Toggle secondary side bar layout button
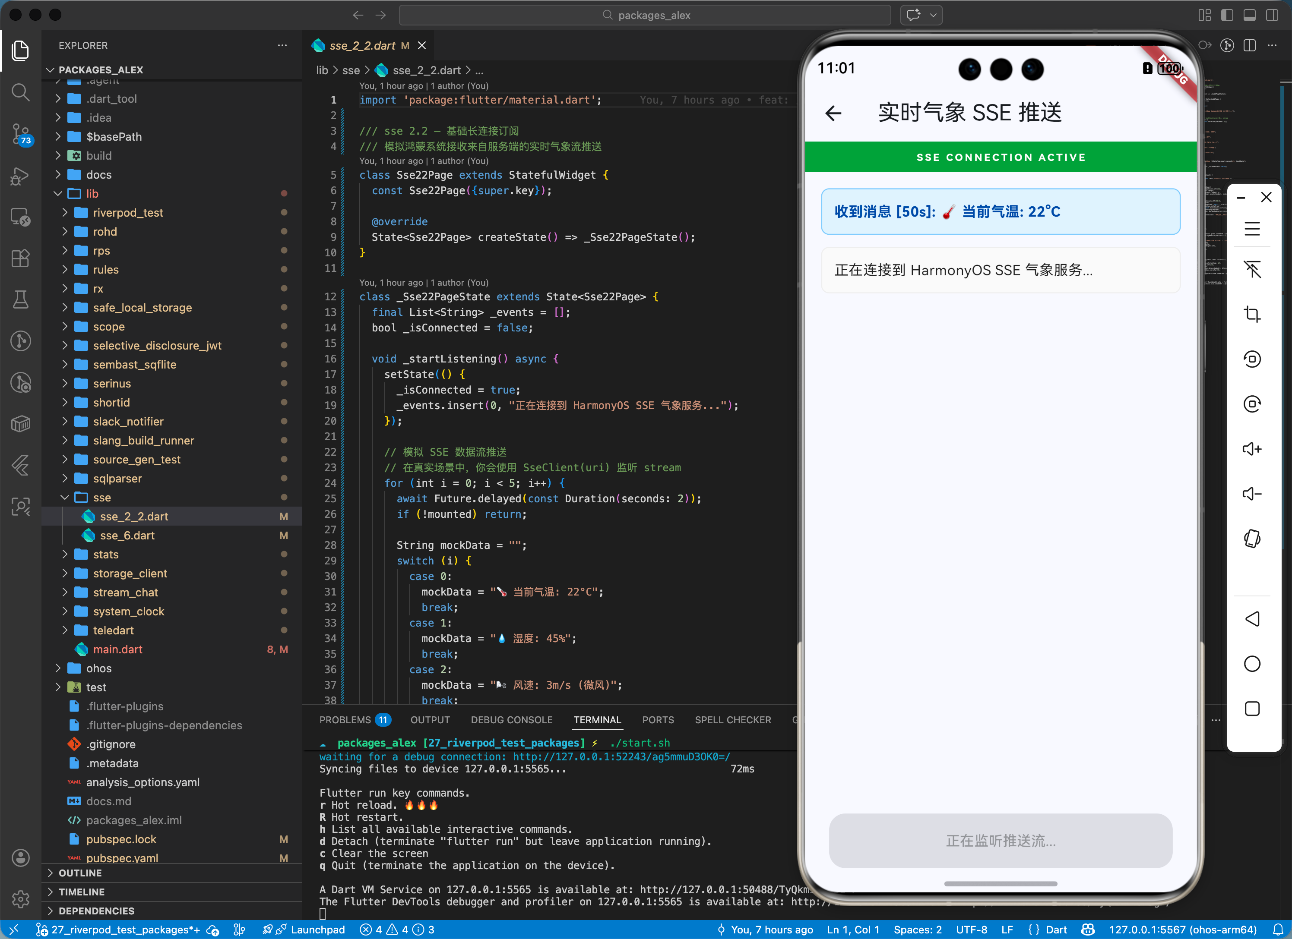Image resolution: width=1292 pixels, height=939 pixels. tap(1272, 16)
